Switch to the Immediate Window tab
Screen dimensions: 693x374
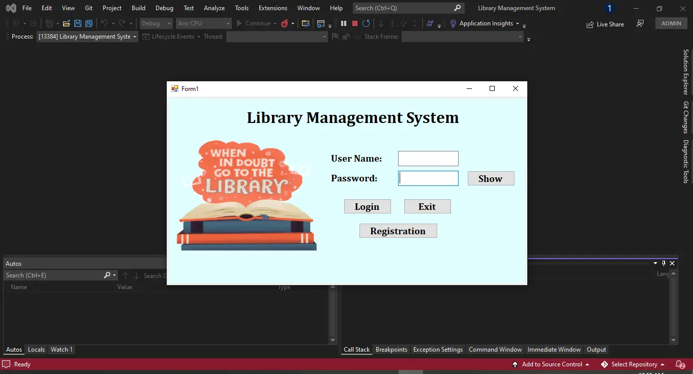tap(554, 350)
